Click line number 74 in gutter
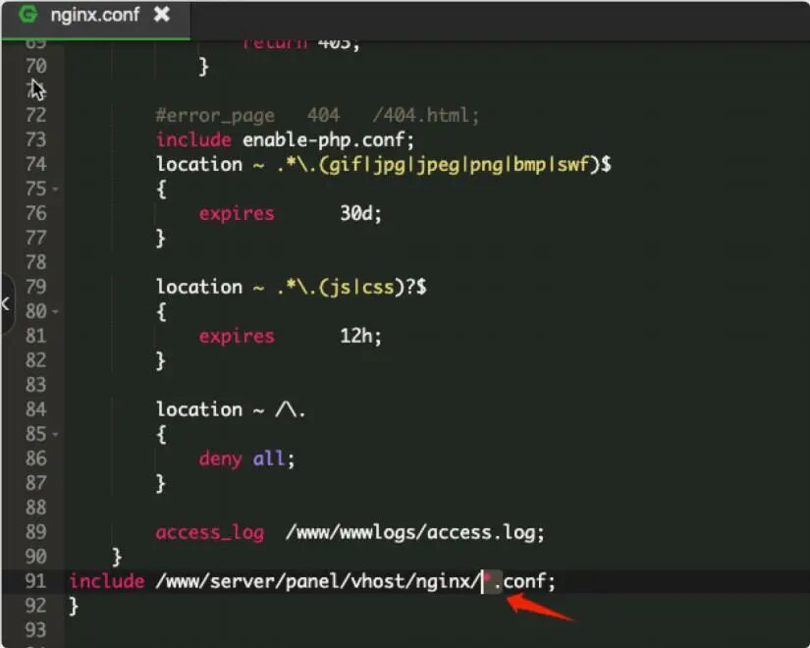Viewport: 810px width, 648px height. pyautogui.click(x=35, y=164)
